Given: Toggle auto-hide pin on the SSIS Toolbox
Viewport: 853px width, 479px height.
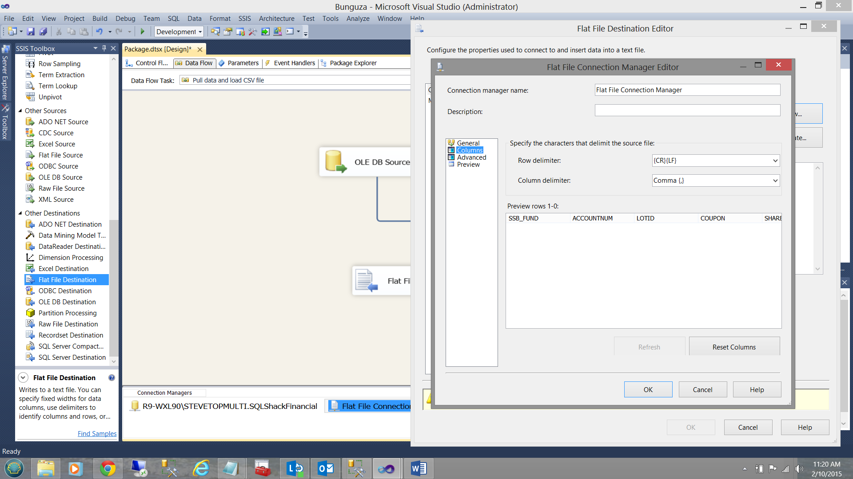Looking at the screenshot, I should 104,48.
